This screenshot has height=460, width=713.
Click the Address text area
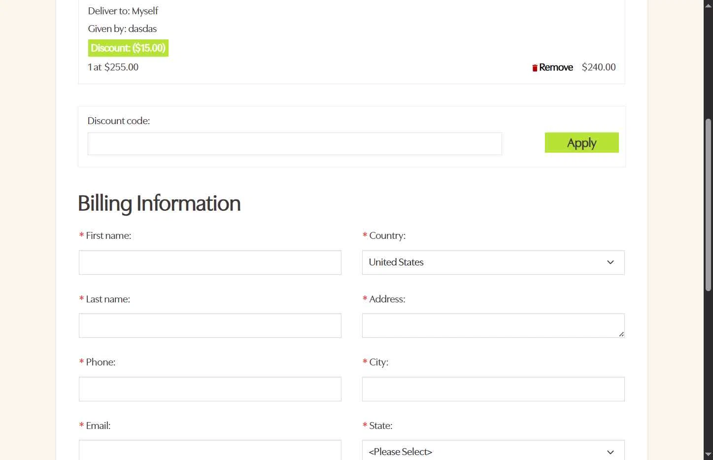[x=493, y=326]
